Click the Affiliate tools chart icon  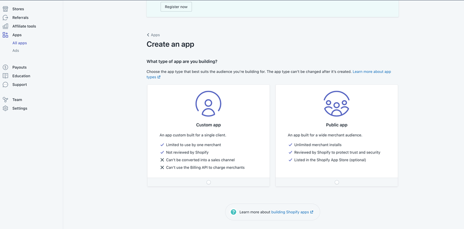(x=5, y=26)
